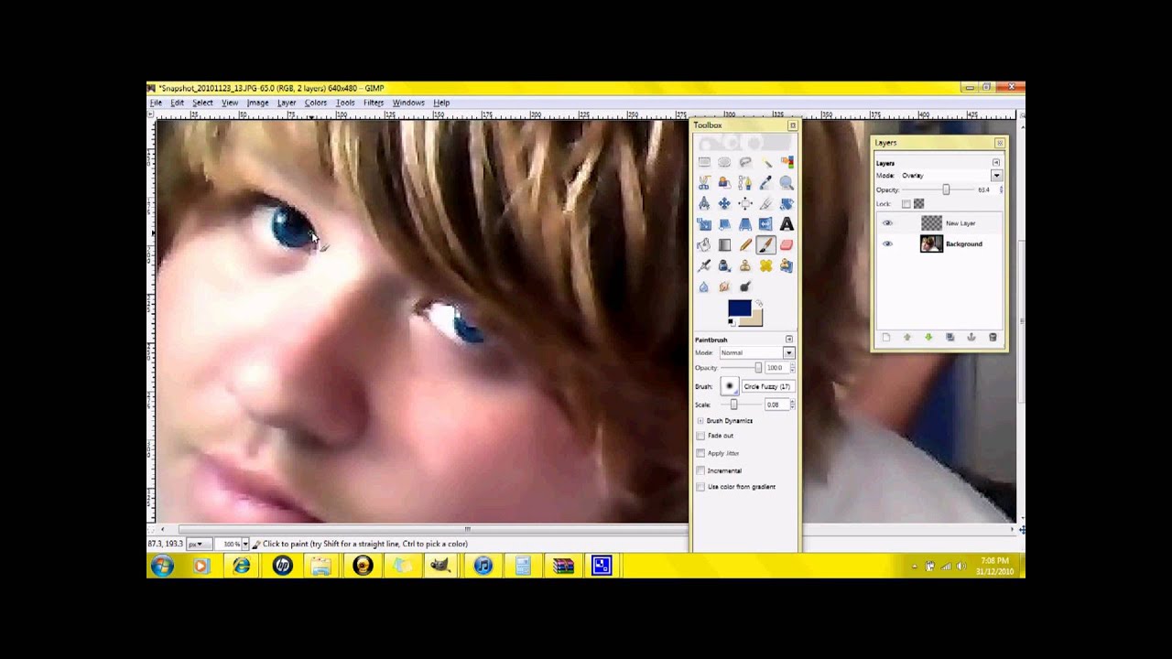Open the Filters menu
Image resolution: width=1172 pixels, height=659 pixels.
tap(374, 103)
